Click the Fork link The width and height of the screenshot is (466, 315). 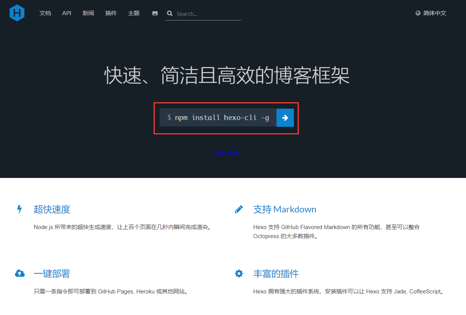point(233,153)
